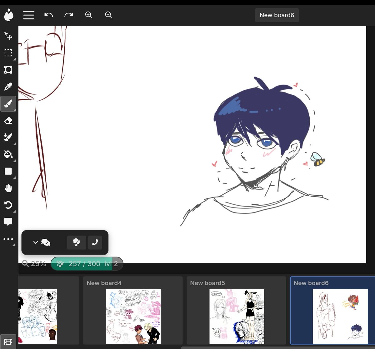Open the hamburger main menu
The height and width of the screenshot is (349, 375).
[29, 15]
